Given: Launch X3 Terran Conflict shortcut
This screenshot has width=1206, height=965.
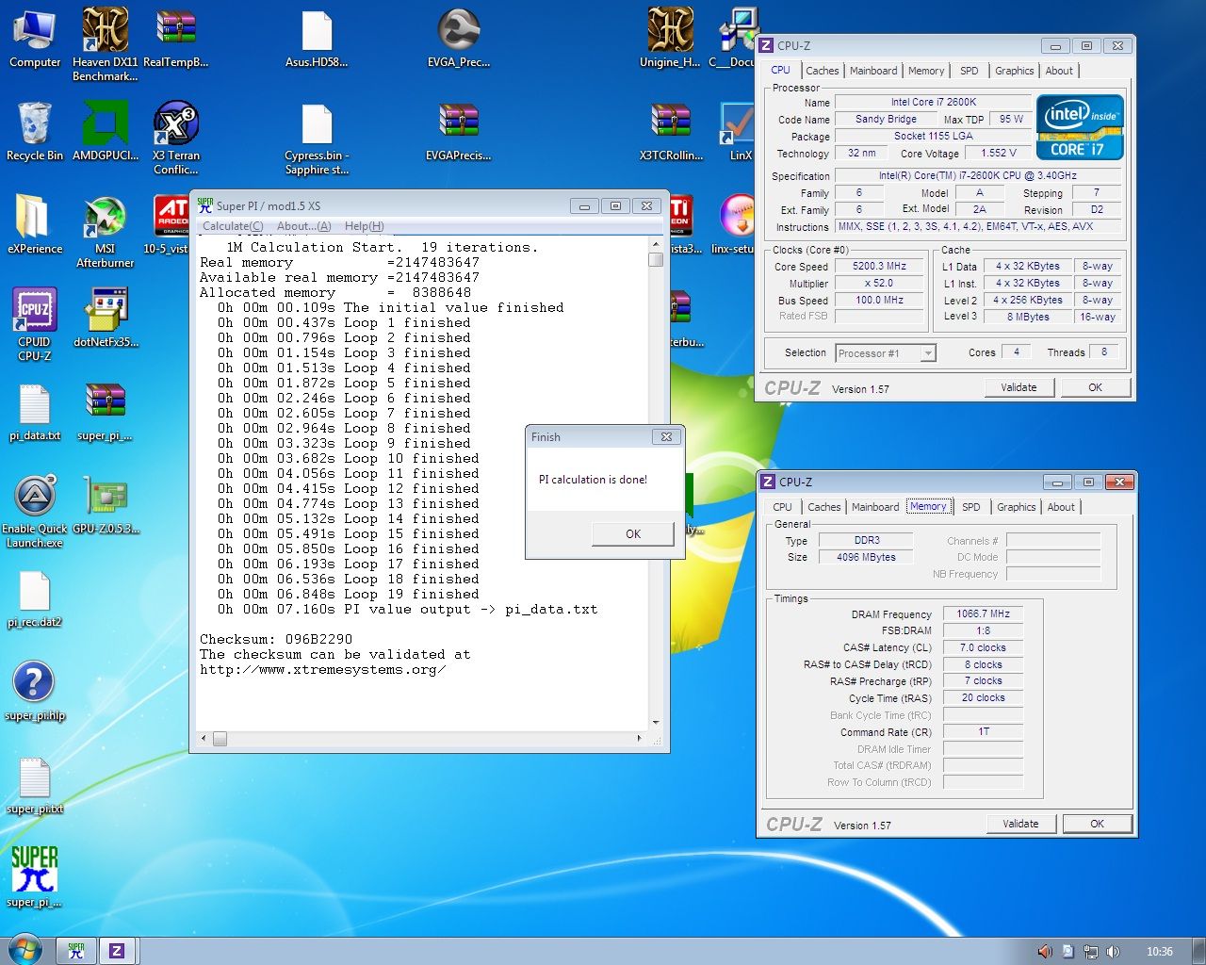Looking at the screenshot, I should click(176, 138).
